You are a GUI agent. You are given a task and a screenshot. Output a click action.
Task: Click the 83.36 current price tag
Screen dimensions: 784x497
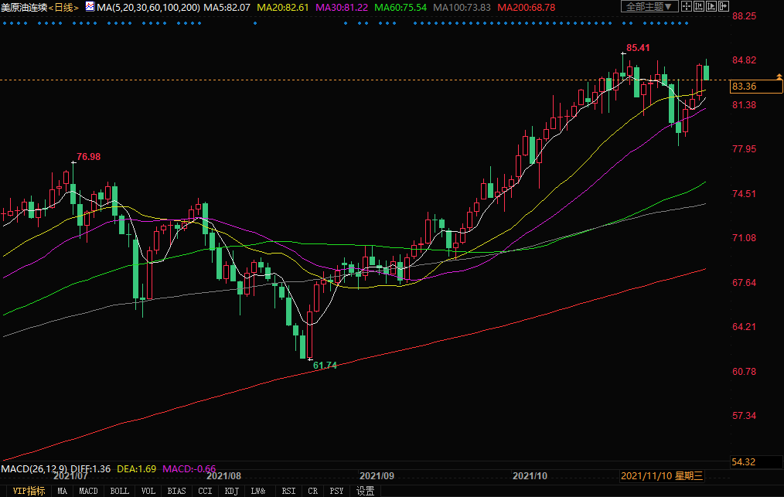coord(745,87)
